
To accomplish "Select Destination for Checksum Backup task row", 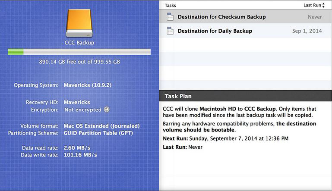I will click(x=221, y=17).
